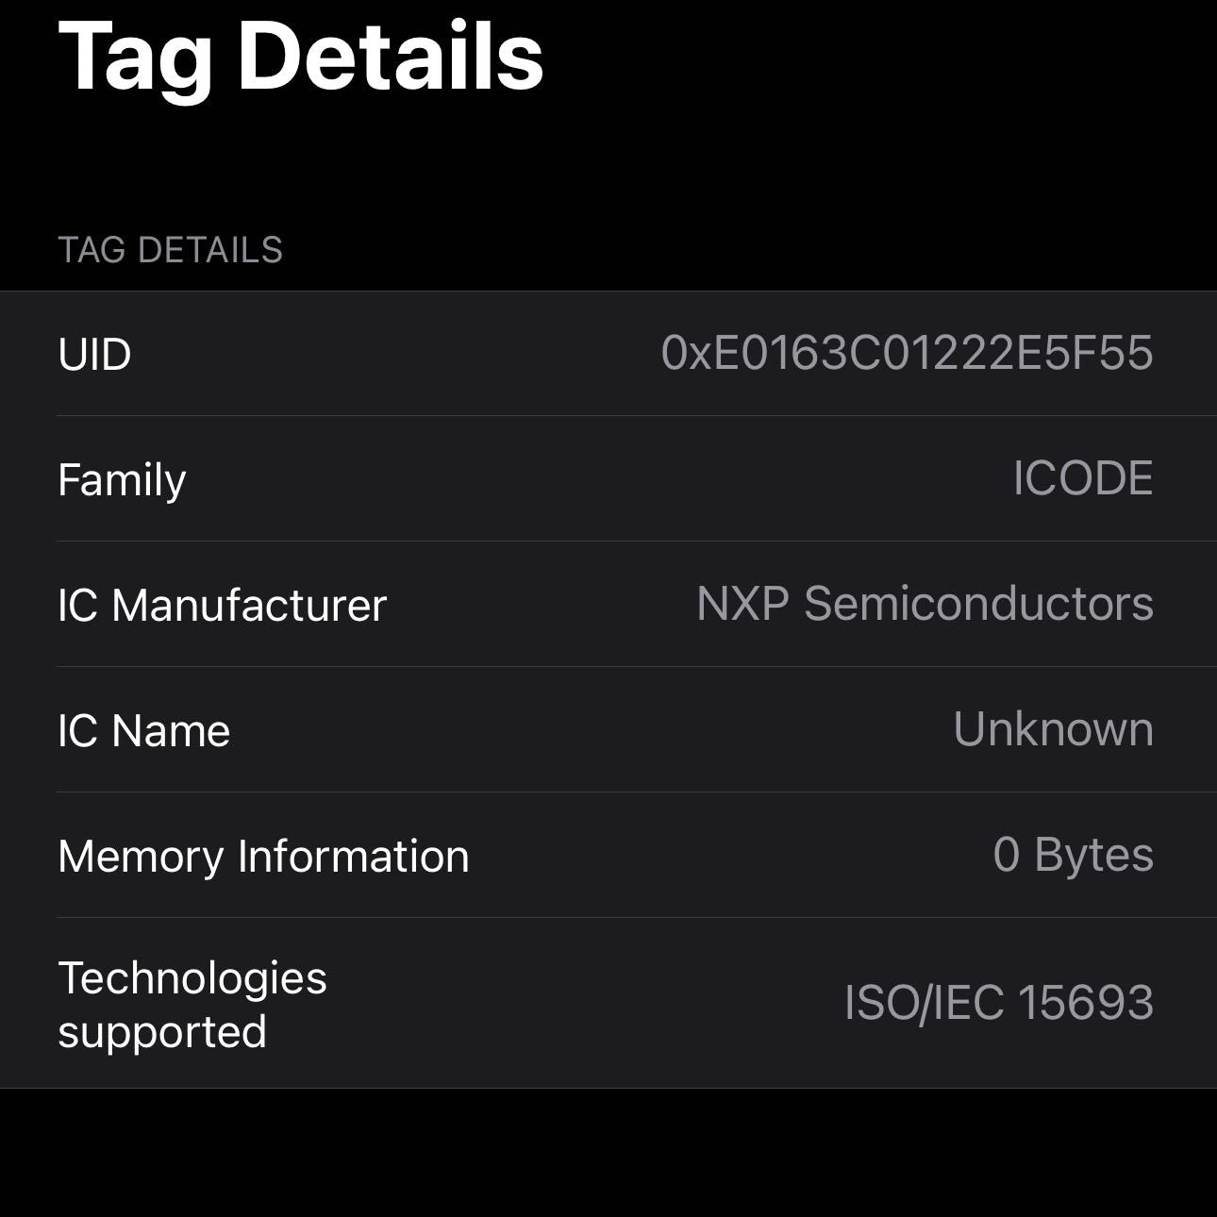Tap the word Technologies in the last row
This screenshot has height=1217, width=1217.
[x=192, y=978]
